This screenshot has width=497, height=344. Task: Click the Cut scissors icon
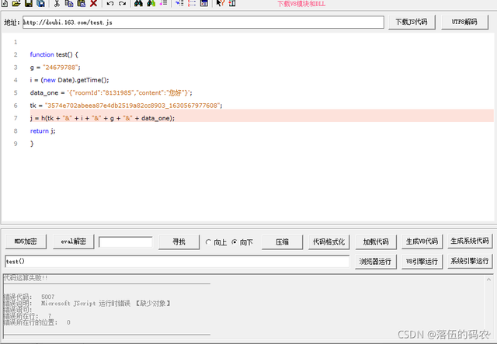pyautogui.click(x=57, y=4)
